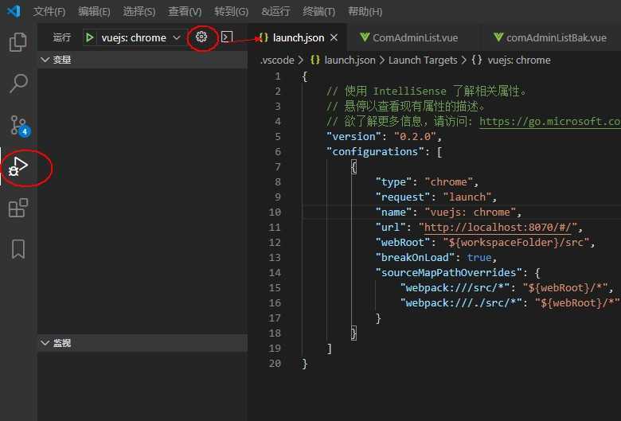
Task: Click line number 14 in gutter
Action: [275, 273]
